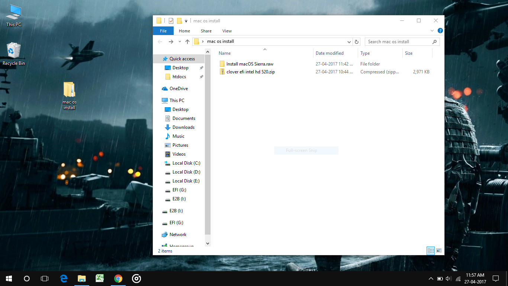The height and width of the screenshot is (286, 508).
Task: Select the This PC desktop icon
Action: (x=14, y=16)
